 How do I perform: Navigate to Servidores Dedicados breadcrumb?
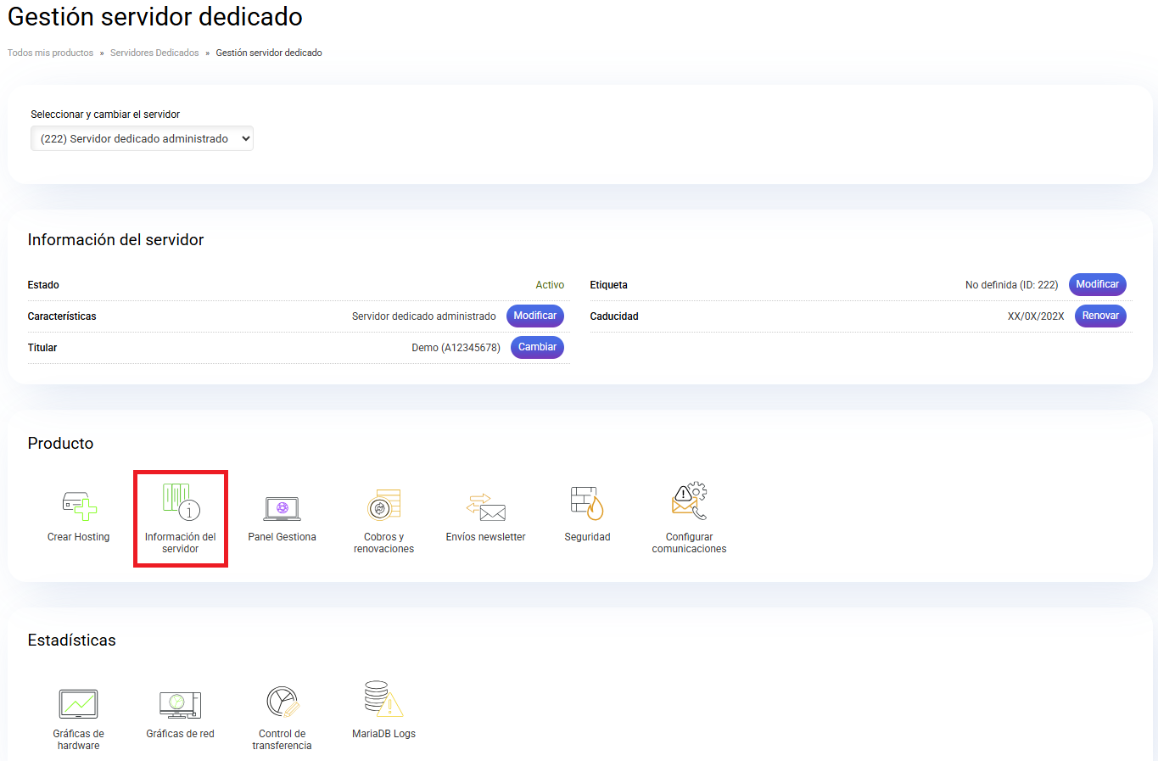(x=154, y=53)
